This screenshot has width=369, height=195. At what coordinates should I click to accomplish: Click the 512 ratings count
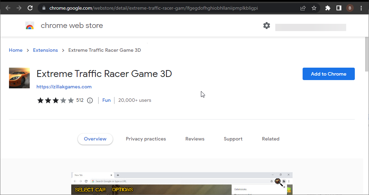pos(80,100)
